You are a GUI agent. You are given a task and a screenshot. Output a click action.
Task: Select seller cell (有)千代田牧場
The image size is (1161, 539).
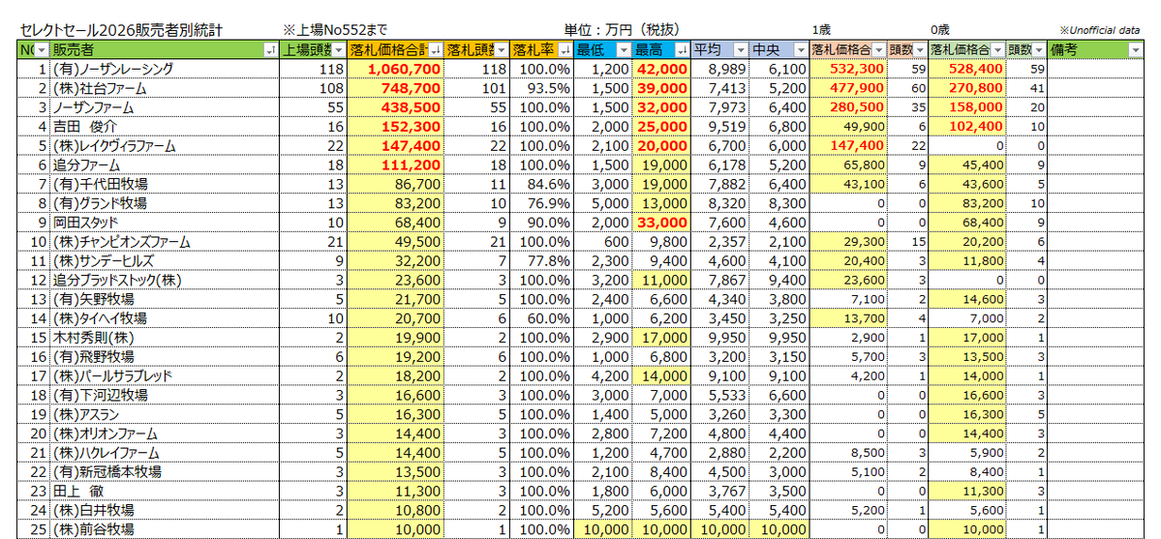166,185
